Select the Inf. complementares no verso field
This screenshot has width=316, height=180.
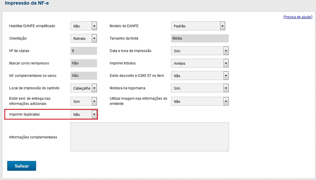coord(83,76)
